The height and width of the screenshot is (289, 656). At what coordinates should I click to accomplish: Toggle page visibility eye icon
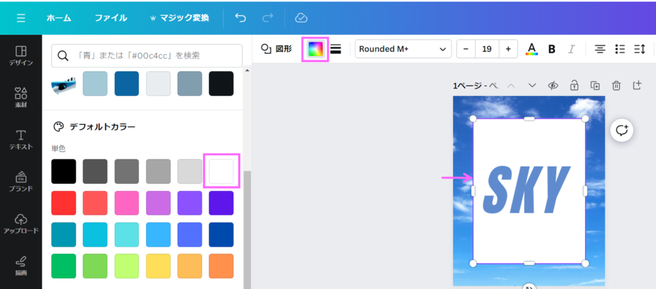coord(553,85)
